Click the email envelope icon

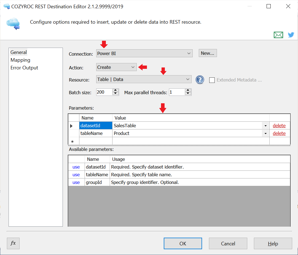point(278,35)
